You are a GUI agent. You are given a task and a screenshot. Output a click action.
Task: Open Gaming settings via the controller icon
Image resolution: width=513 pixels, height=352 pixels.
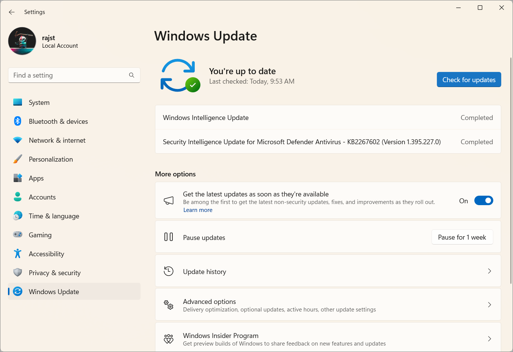point(17,235)
